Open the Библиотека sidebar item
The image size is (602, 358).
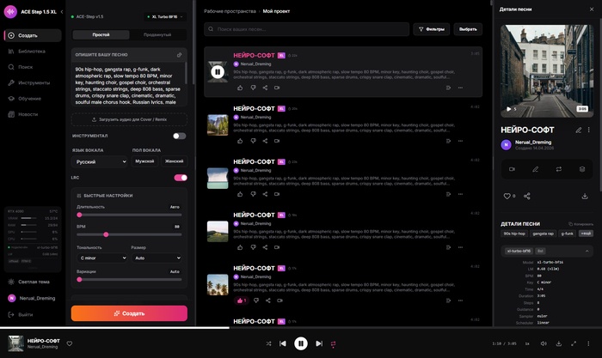coord(33,52)
